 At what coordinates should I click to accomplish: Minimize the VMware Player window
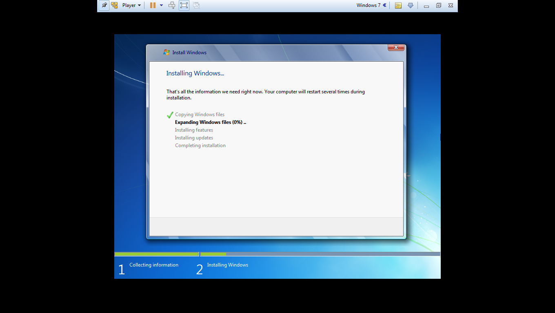[x=426, y=6]
